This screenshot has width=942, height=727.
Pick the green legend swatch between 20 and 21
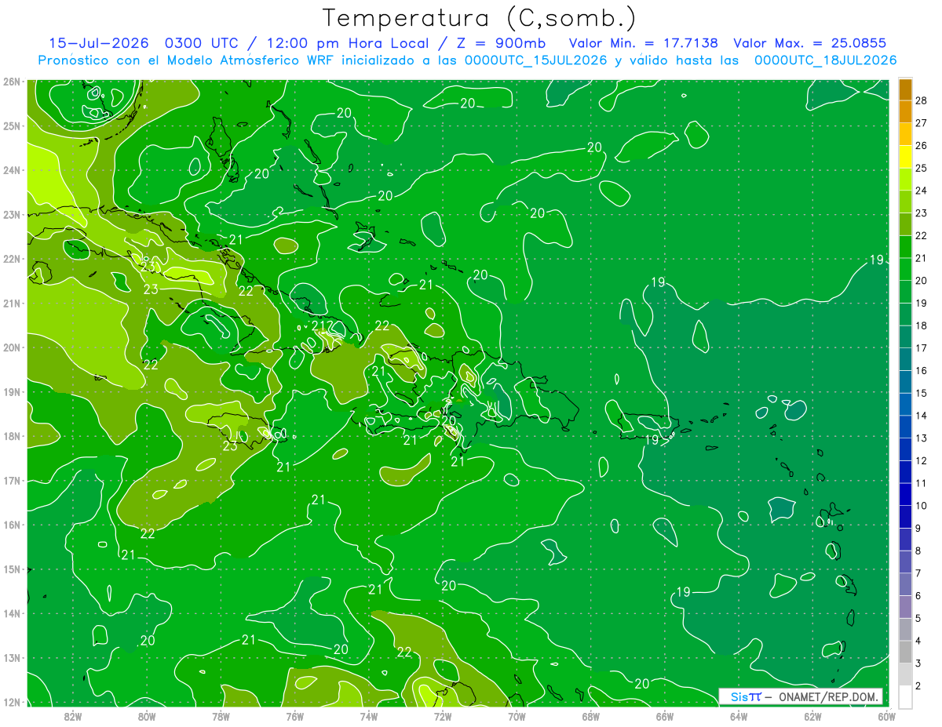click(905, 270)
